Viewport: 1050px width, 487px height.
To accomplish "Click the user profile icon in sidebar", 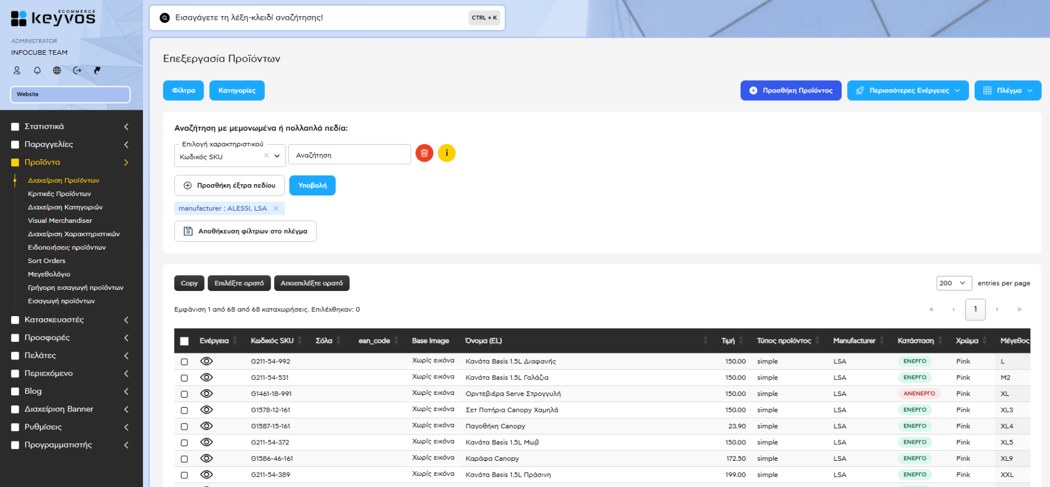I will click(x=17, y=71).
